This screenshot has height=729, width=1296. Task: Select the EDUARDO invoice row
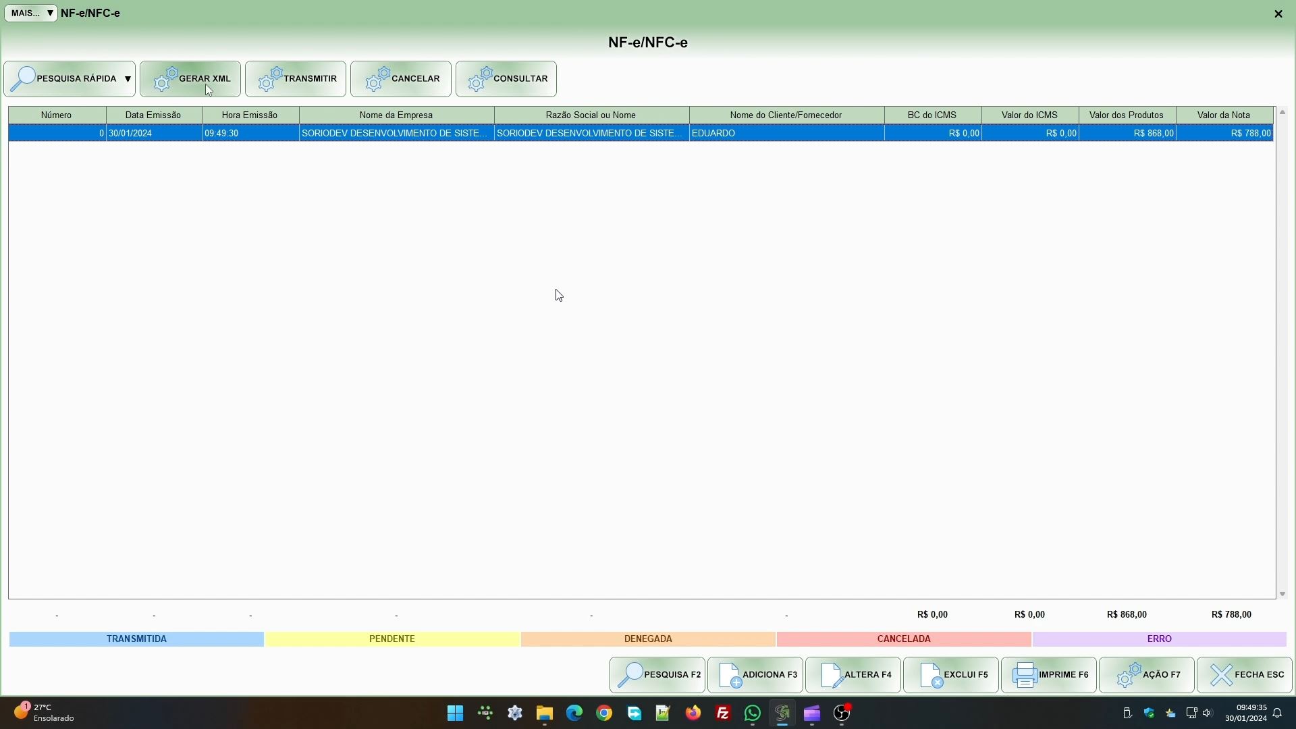pyautogui.click(x=713, y=133)
